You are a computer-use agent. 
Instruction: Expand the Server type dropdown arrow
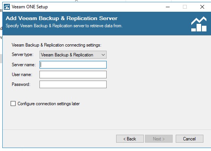coord(103,55)
